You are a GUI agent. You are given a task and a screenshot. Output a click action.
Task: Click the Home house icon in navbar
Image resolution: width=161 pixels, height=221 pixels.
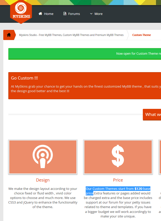40,13
